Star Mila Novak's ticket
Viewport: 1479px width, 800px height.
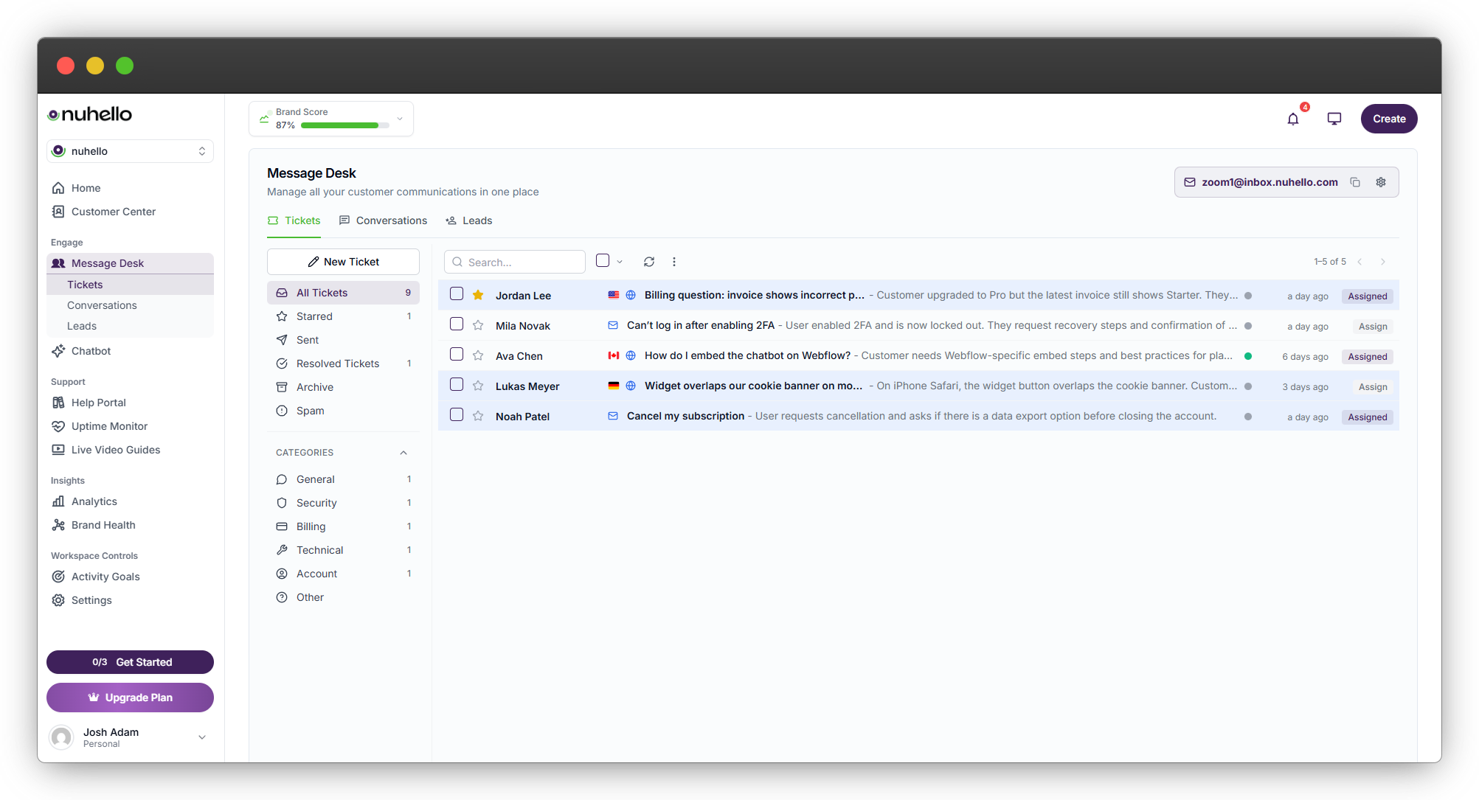coord(478,325)
